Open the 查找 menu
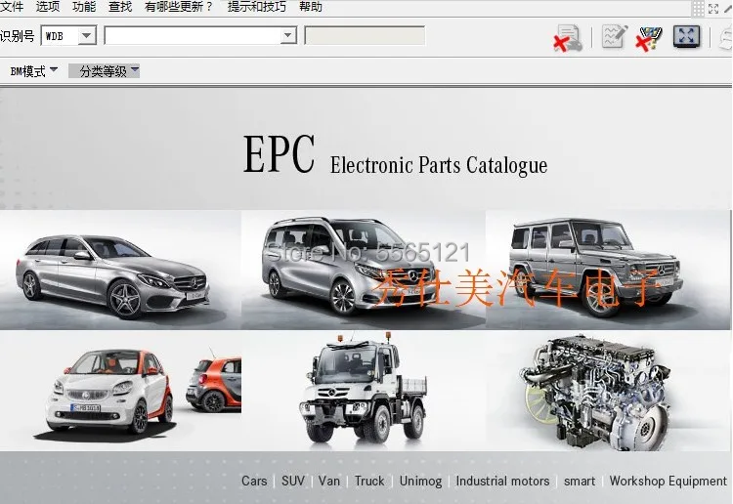This screenshot has width=733, height=504. pos(120,7)
